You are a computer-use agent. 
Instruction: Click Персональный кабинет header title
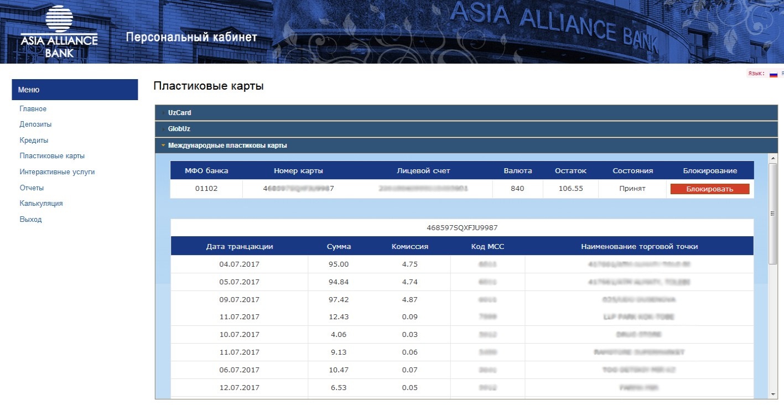tap(191, 38)
